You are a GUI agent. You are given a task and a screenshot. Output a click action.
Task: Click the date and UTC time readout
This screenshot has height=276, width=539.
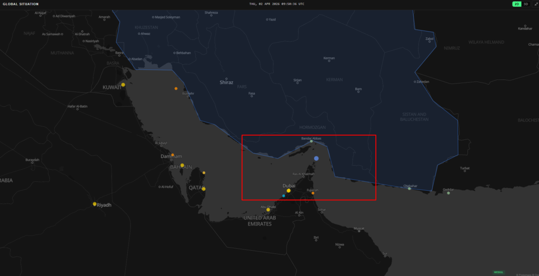(277, 4)
